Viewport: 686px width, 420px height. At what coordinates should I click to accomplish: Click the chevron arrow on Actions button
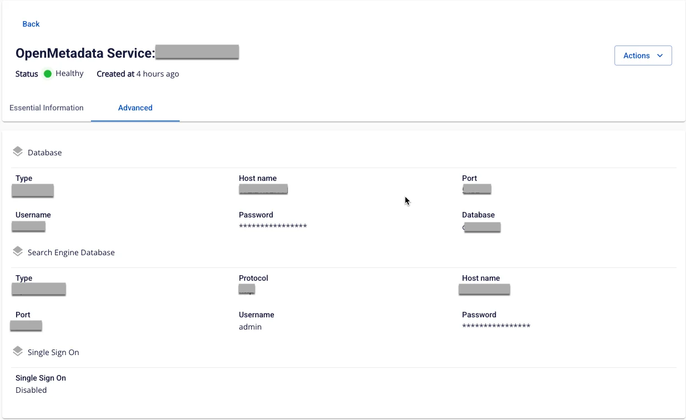click(660, 55)
